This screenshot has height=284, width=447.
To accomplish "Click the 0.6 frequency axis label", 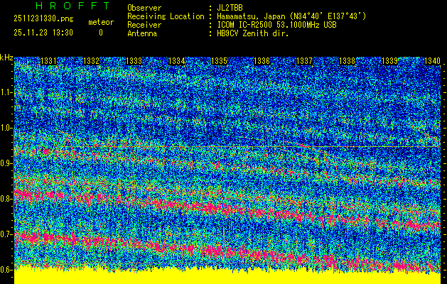I will [x=6, y=270].
